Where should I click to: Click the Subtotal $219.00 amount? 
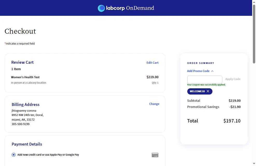[x=235, y=101]
